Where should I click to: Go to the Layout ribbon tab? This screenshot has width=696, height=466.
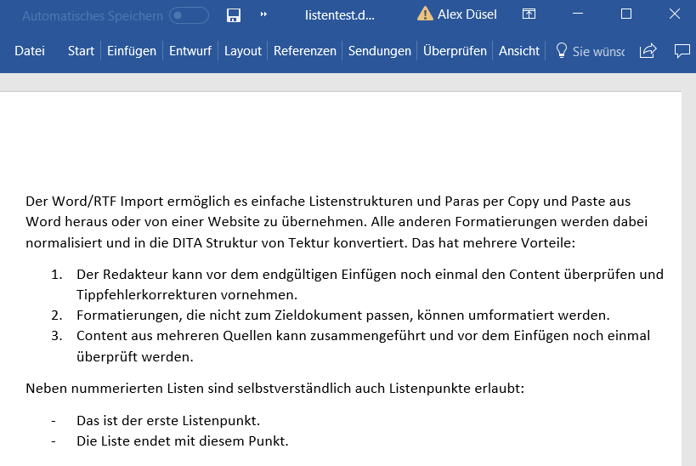coord(243,51)
